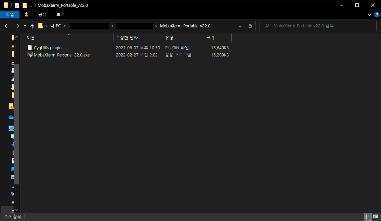Select Creative Cloud Files icon in navigation pane

[x=11, y=106]
